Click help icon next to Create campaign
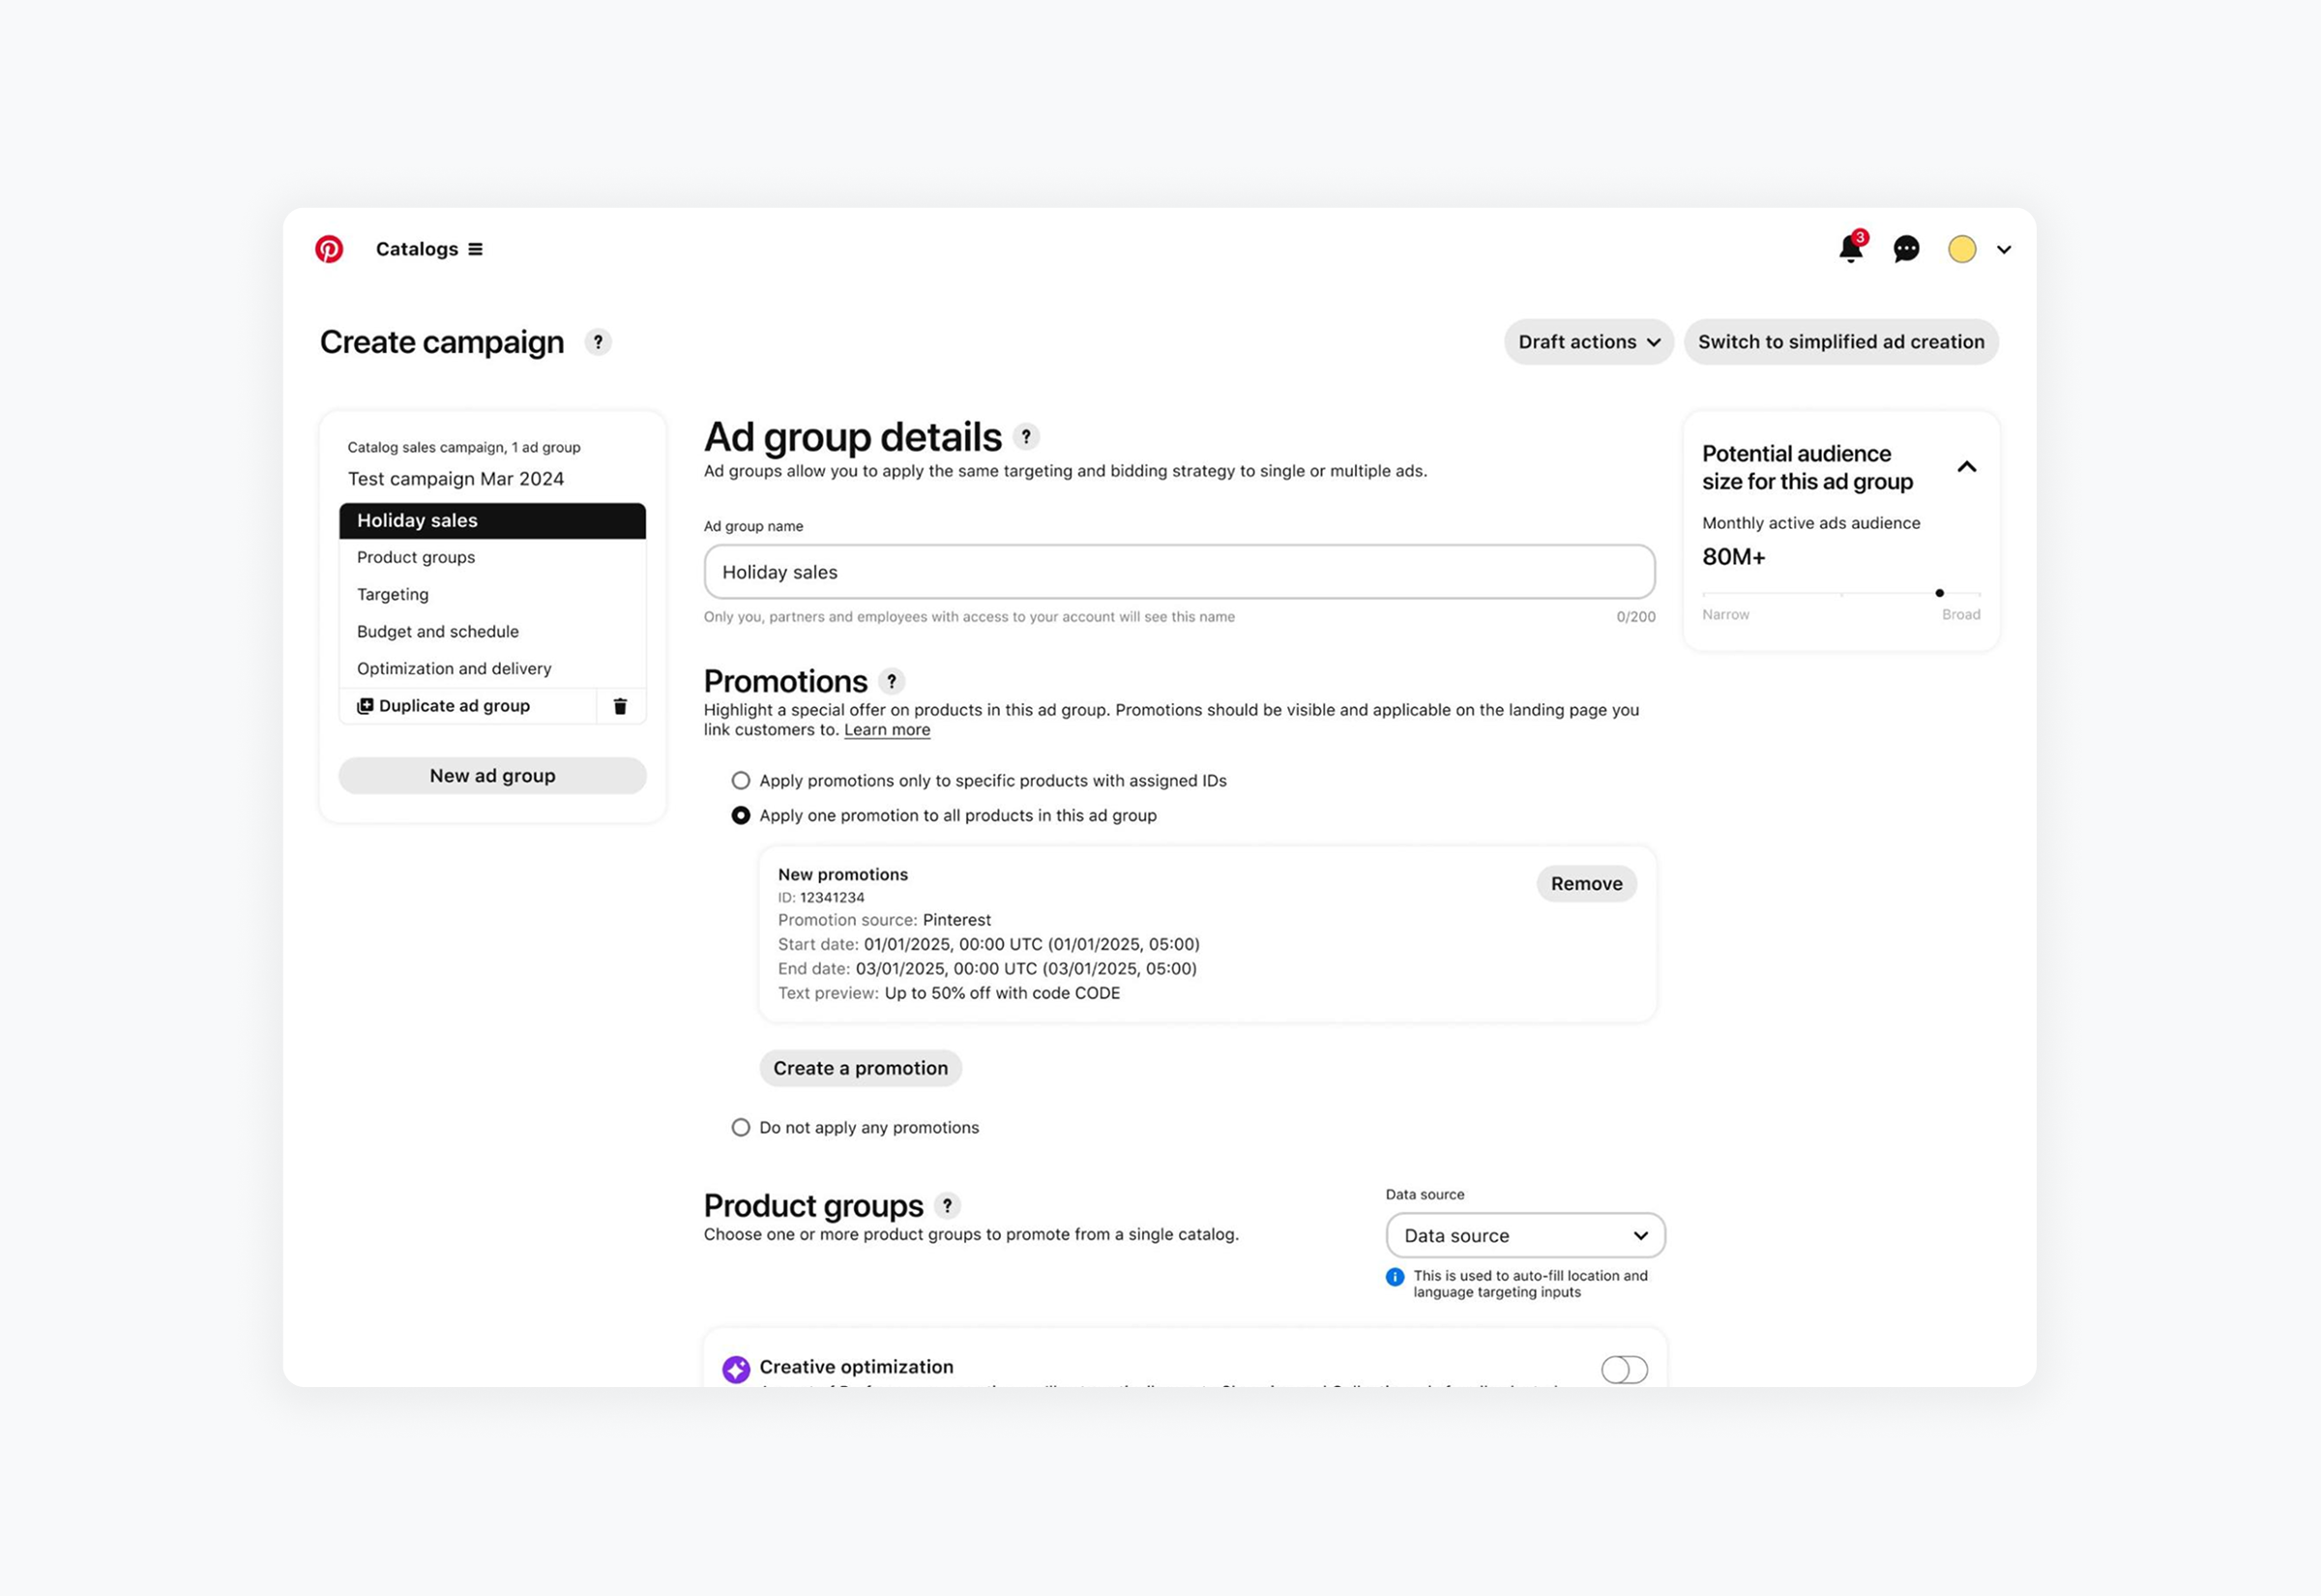Screen dimensions: 2321x1596 (598, 342)
